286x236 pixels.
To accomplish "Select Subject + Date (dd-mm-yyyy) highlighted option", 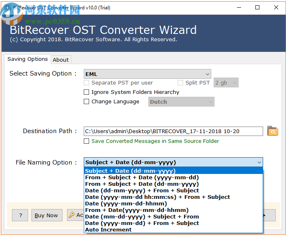I will click(x=173, y=171).
